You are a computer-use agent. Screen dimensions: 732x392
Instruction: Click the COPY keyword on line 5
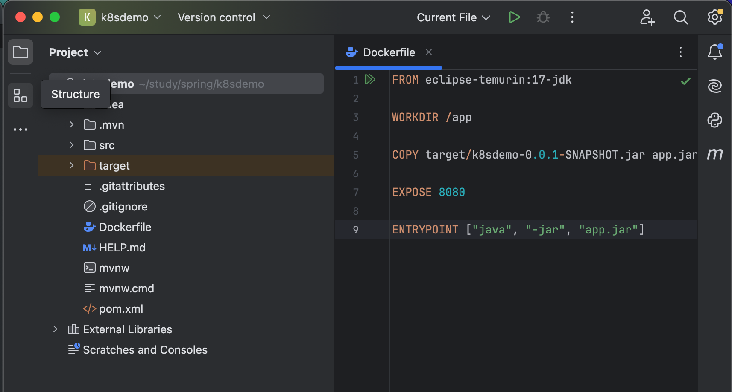405,155
